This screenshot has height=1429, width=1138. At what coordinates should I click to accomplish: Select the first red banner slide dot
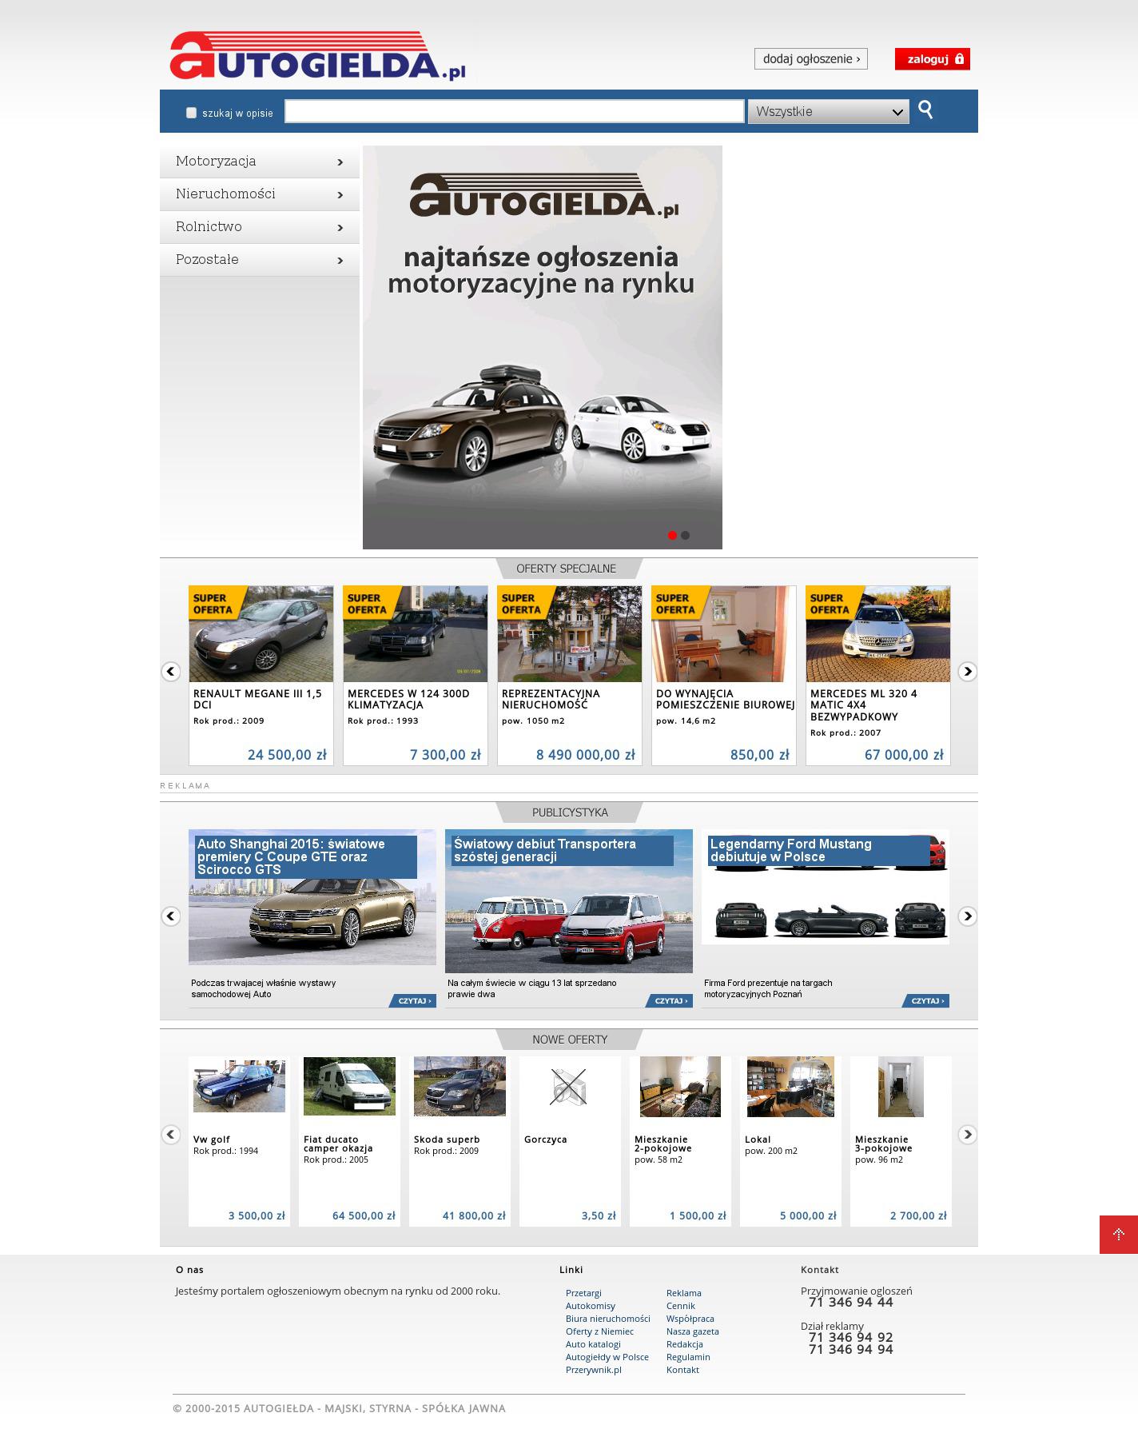tap(672, 535)
